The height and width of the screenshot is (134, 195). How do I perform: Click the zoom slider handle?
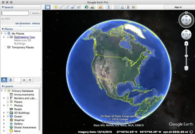point(186,56)
